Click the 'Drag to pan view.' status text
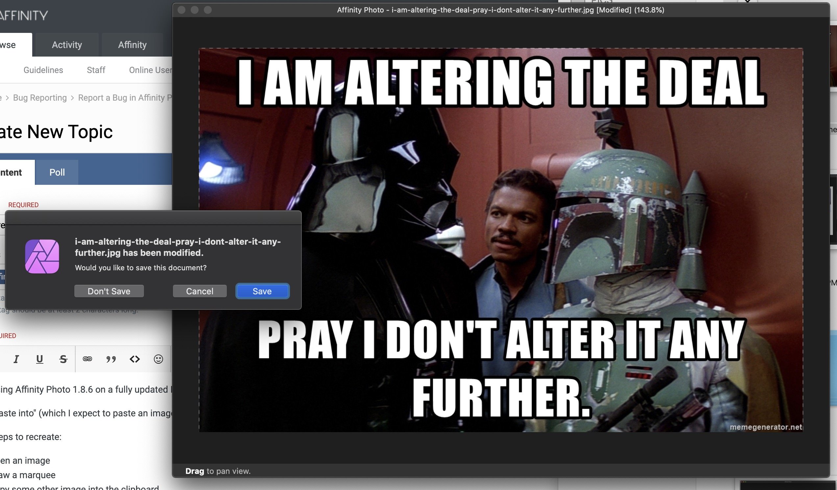The image size is (837, 490). [x=218, y=471]
